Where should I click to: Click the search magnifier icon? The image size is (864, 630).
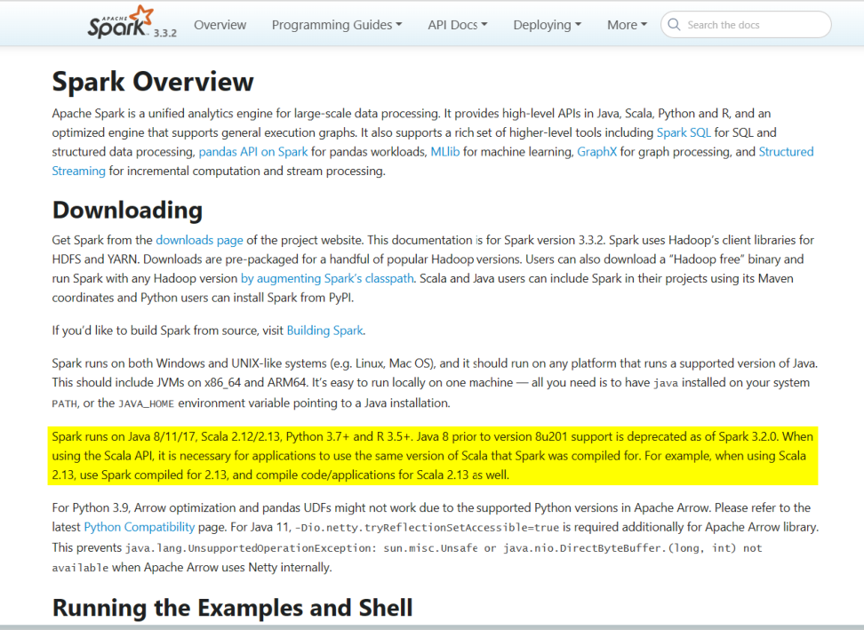point(674,24)
